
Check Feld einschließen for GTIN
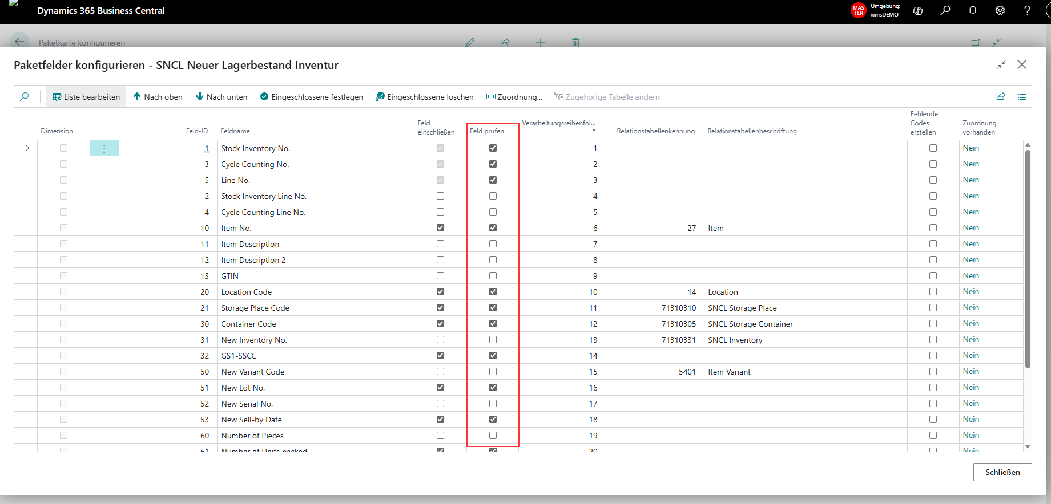(x=440, y=275)
